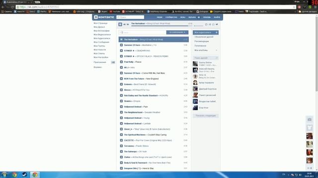Screen dimensions: 318x178
Task: Click the friend search field in right panel
Action: [205, 58]
